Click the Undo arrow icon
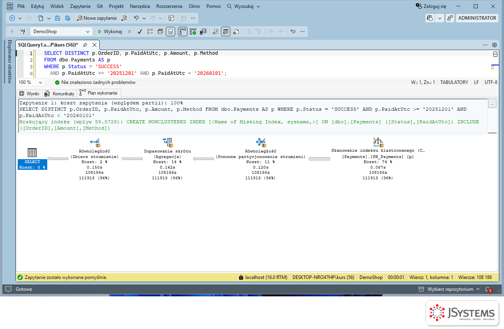 click(136, 18)
